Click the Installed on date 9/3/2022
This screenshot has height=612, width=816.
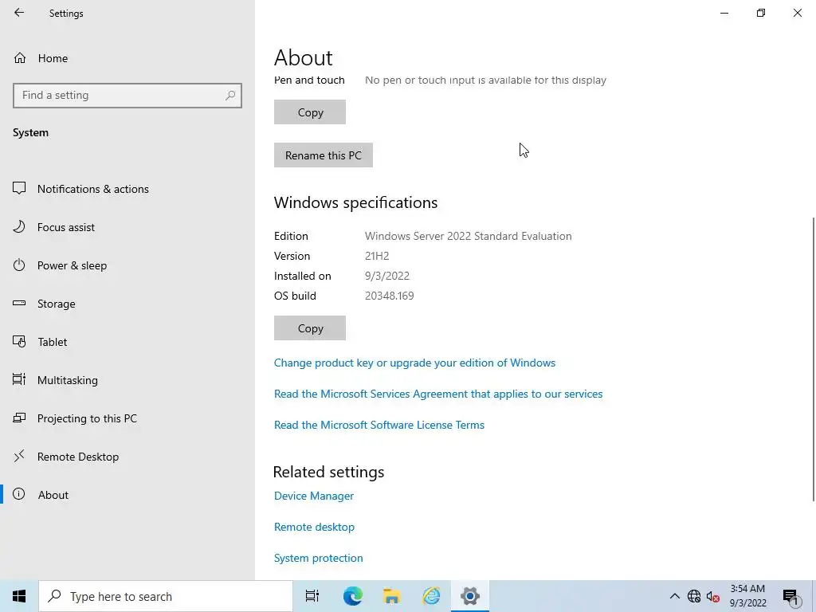(x=387, y=276)
